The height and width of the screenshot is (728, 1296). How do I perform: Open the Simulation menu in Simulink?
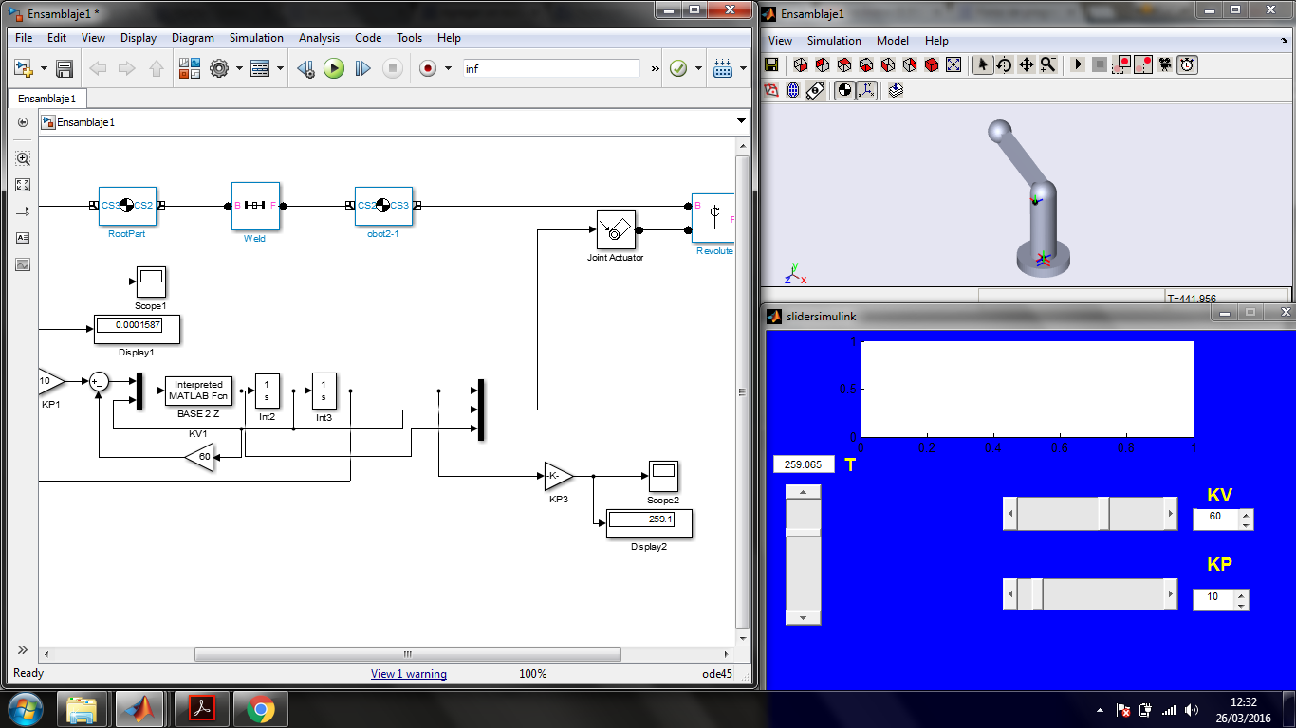pyautogui.click(x=256, y=38)
